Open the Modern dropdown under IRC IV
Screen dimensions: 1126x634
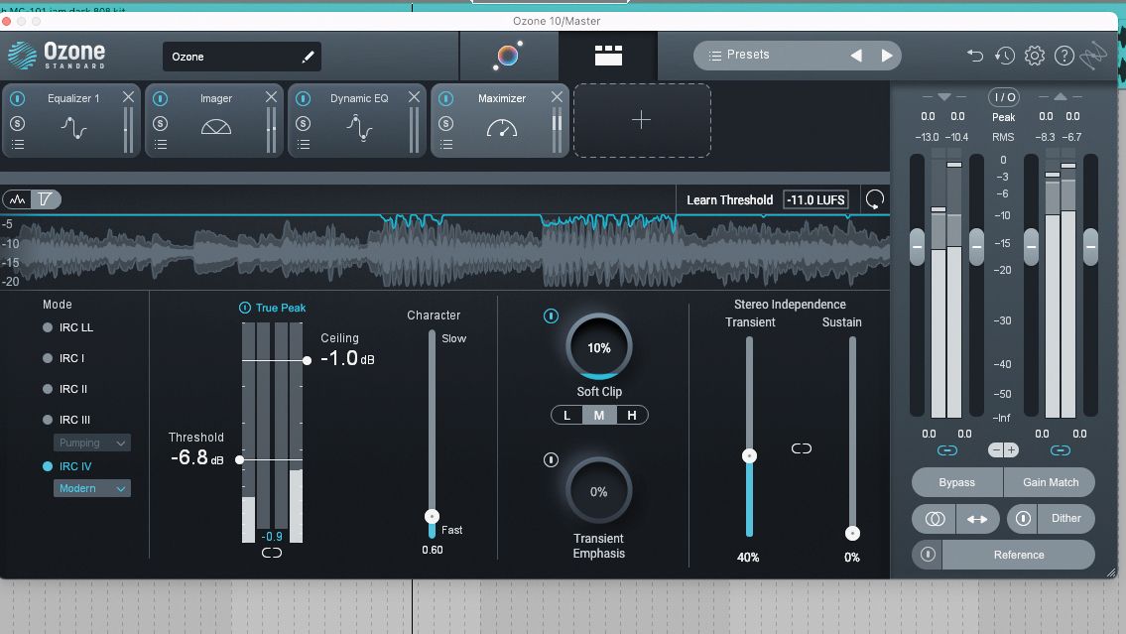tap(91, 488)
